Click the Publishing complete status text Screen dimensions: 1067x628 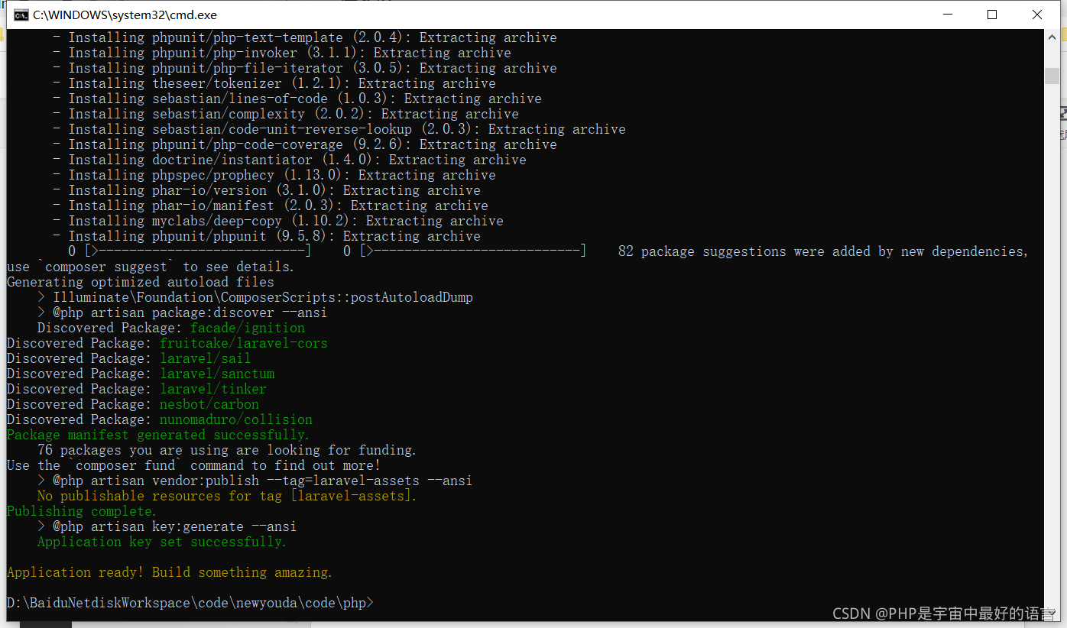[79, 510]
